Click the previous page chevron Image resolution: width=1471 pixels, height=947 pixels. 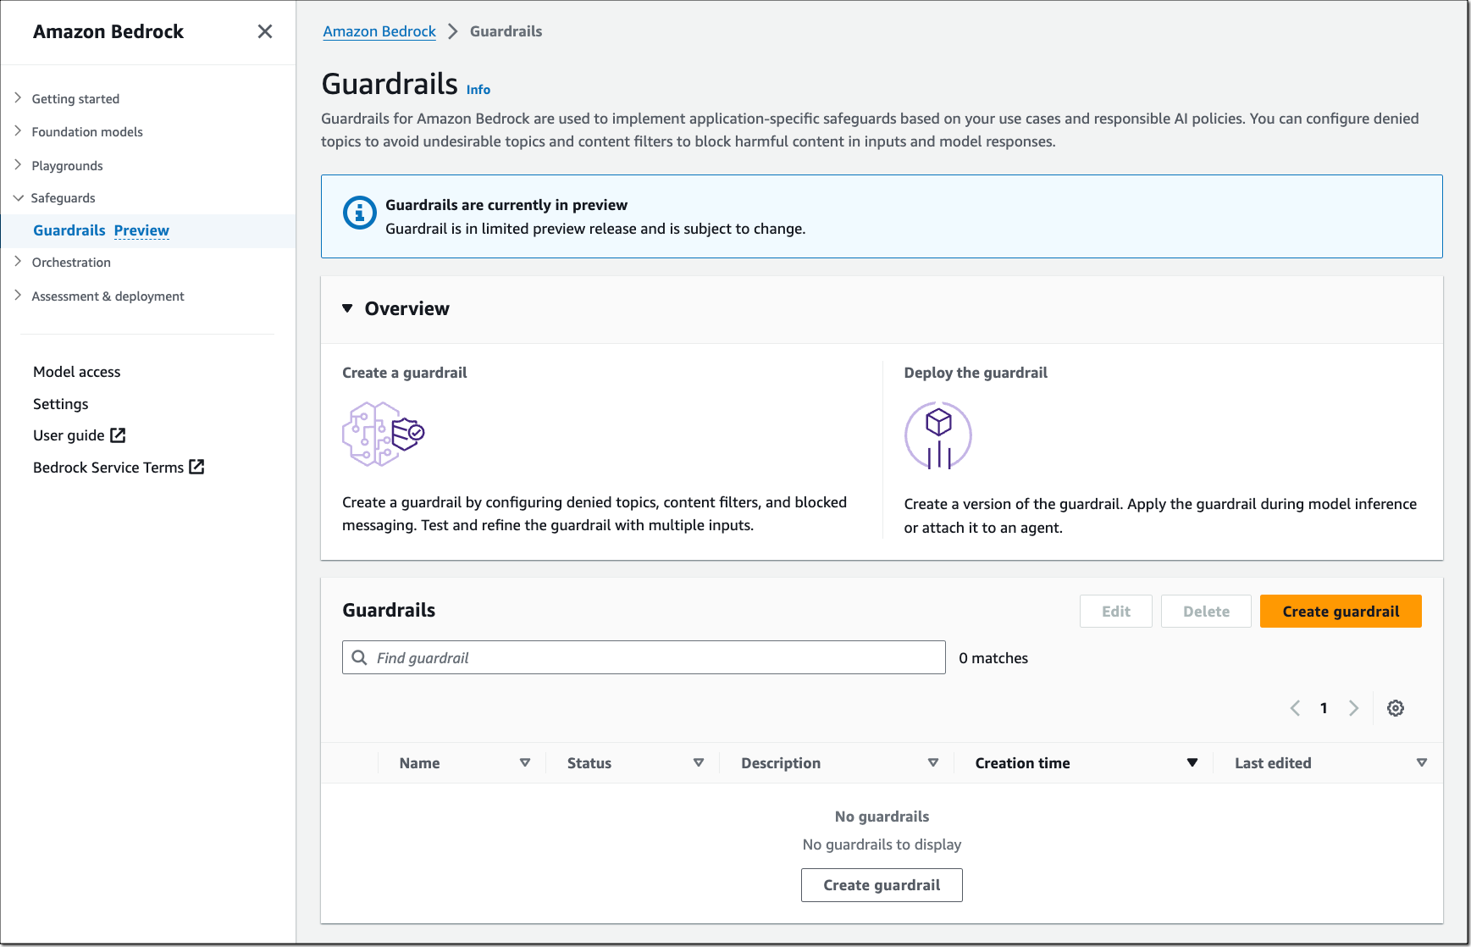[x=1294, y=708]
